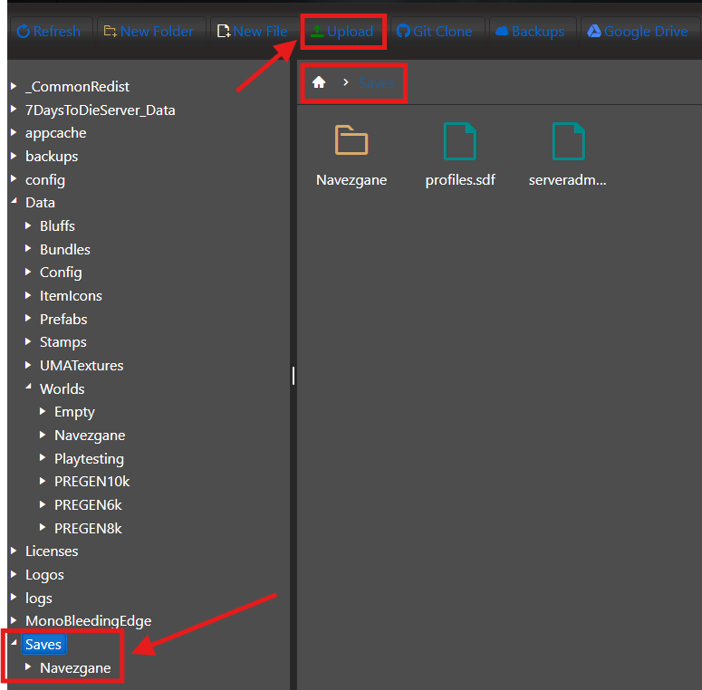Click the Refresh button label
The image size is (702, 690).
point(57,32)
